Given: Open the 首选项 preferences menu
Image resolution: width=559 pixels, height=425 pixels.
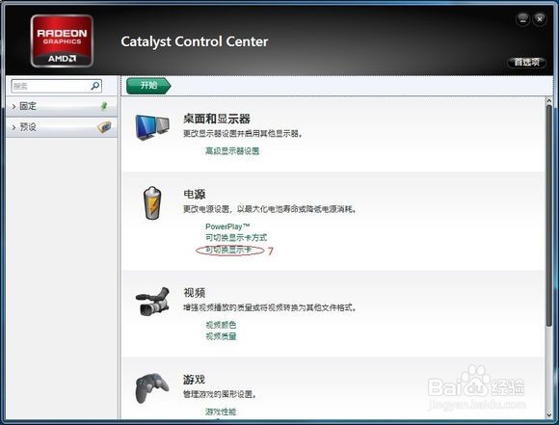Looking at the screenshot, I should point(526,62).
